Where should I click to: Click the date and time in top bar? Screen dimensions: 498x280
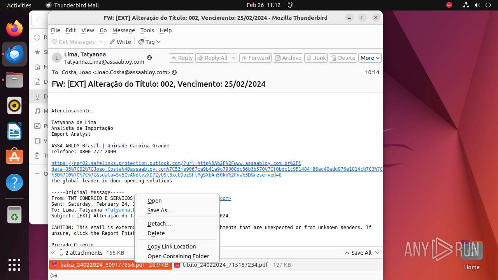point(263,5)
